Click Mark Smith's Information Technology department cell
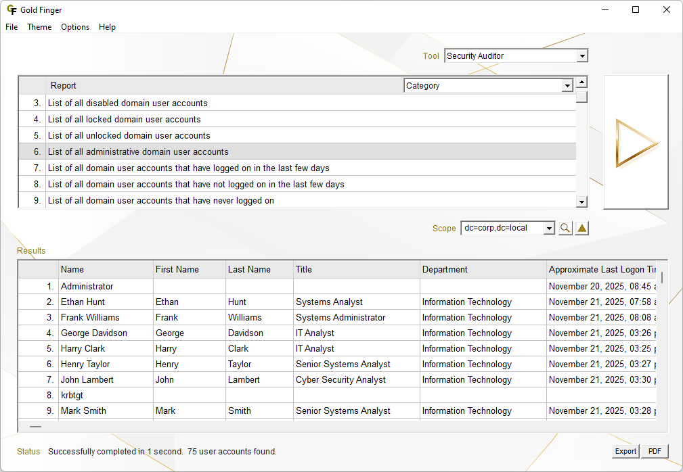The height and width of the screenshot is (472, 683). tap(483, 410)
